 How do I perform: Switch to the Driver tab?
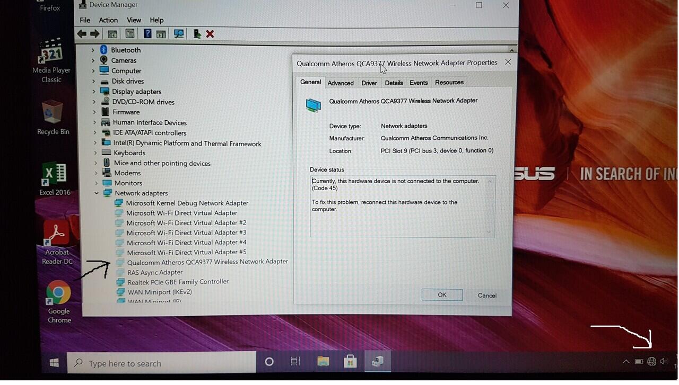click(369, 83)
